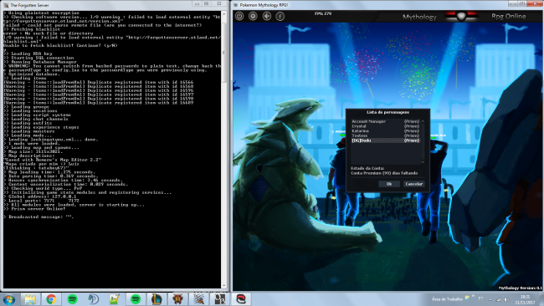Image resolution: width=544 pixels, height=306 pixels.
Task: Click the Pokeball logo in game header
Action: click(461, 16)
